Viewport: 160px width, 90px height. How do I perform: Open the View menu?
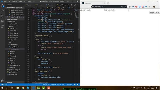20,2
